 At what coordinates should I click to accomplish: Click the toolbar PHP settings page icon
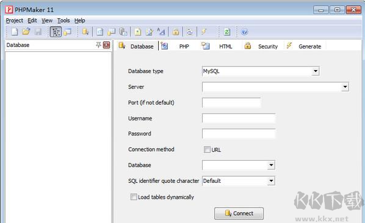(x=100, y=32)
